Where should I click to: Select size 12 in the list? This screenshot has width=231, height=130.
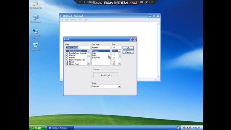point(115,55)
